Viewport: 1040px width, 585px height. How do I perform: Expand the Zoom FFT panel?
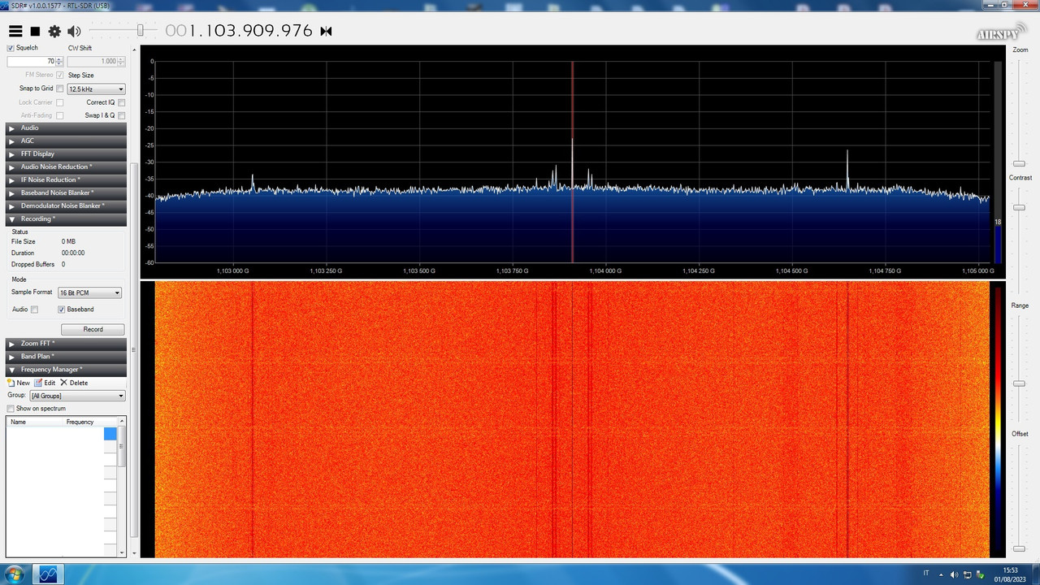[66, 343]
